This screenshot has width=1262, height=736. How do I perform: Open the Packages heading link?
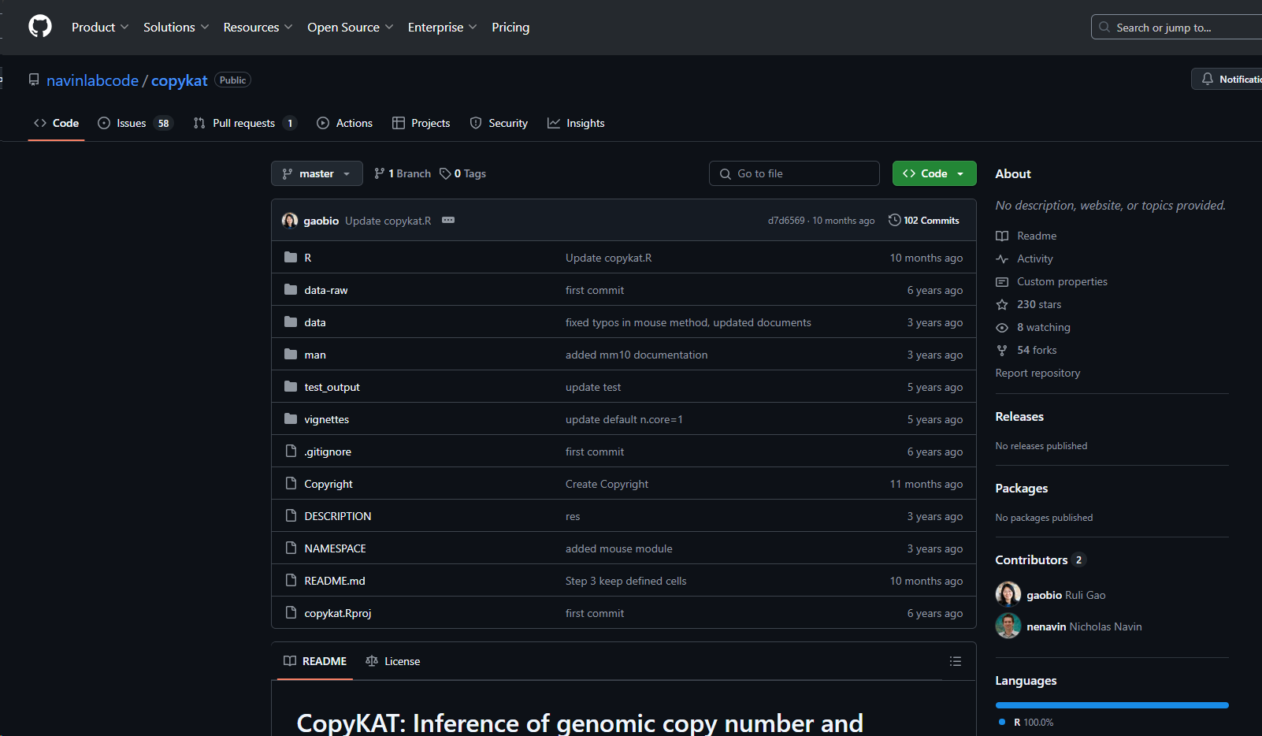(x=1022, y=488)
